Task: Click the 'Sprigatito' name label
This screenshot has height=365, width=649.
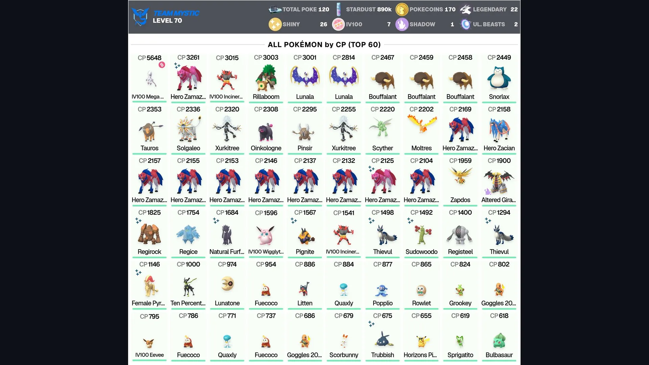Action: point(460,355)
